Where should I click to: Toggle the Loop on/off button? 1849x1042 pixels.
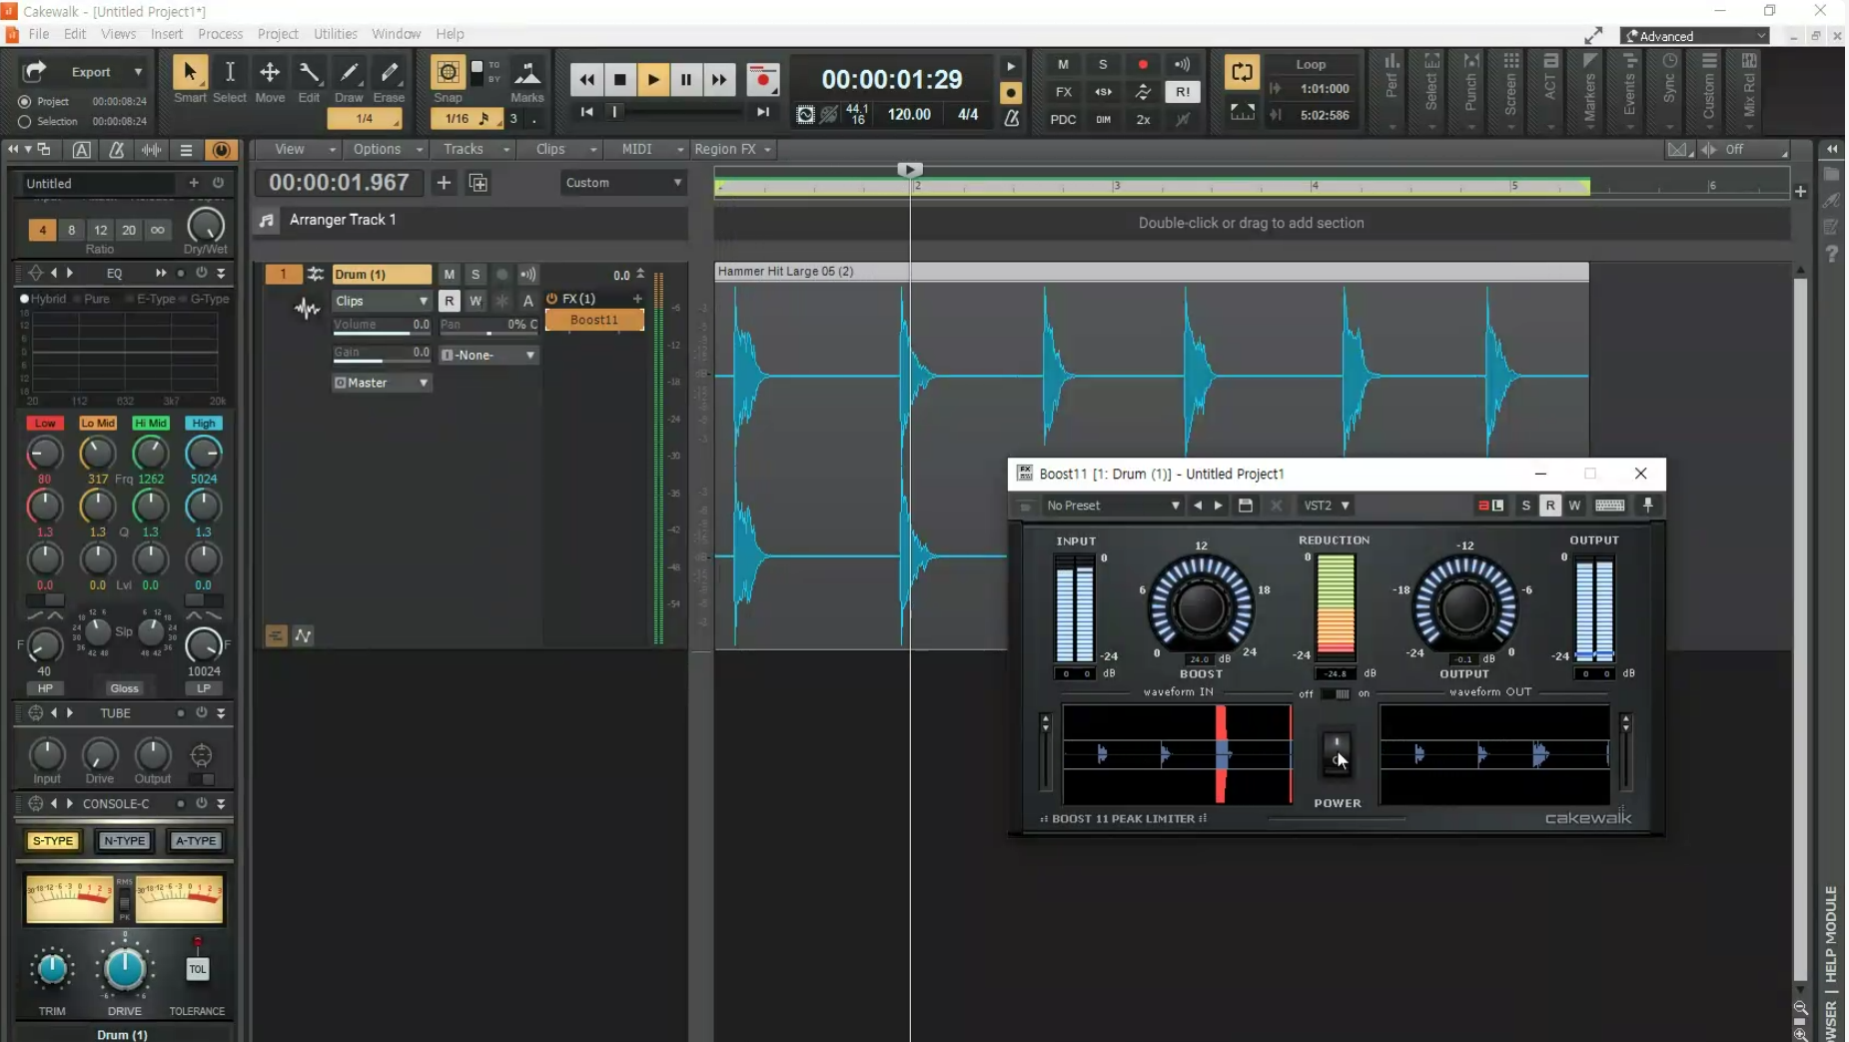[x=1242, y=72]
